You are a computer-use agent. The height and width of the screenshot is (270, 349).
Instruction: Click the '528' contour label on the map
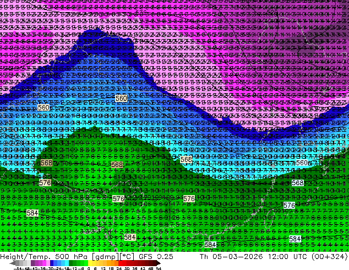(272, 12)
